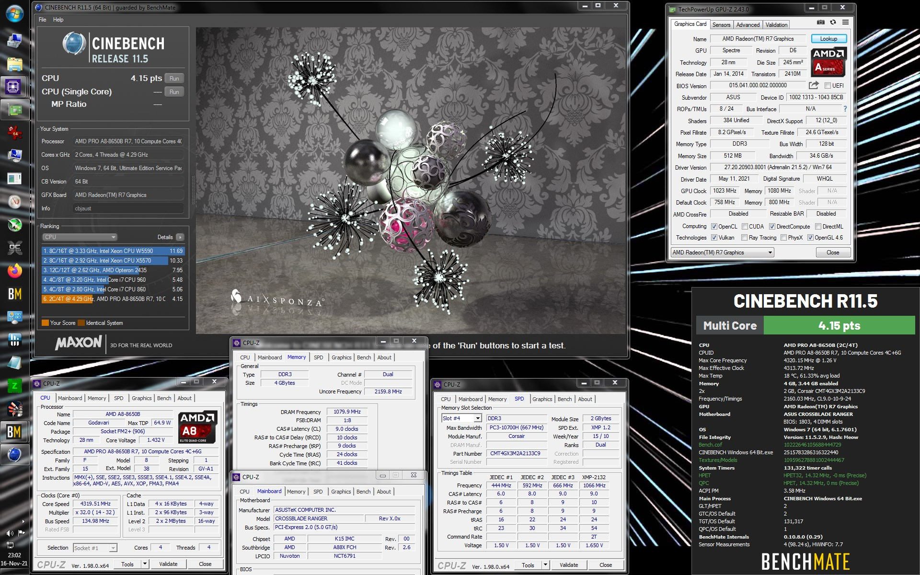The height and width of the screenshot is (575, 920).
Task: Open the GPU-Z hamburger menu
Action: [845, 23]
